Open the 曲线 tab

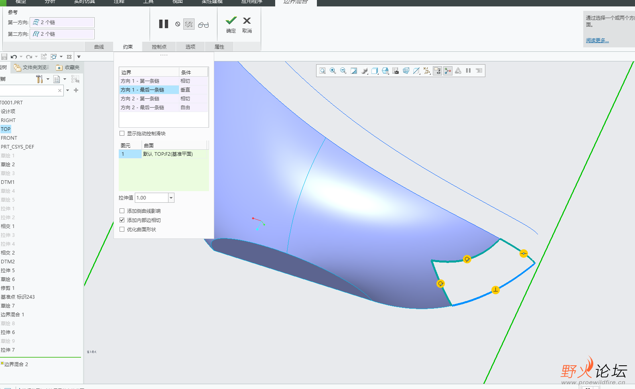click(x=99, y=47)
